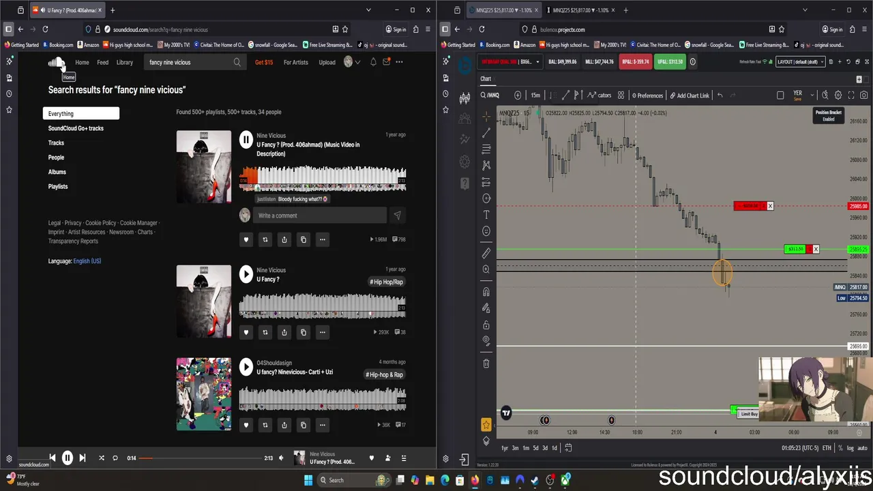
Task: Take a chart snapshot with camera icon
Action: click(863, 95)
